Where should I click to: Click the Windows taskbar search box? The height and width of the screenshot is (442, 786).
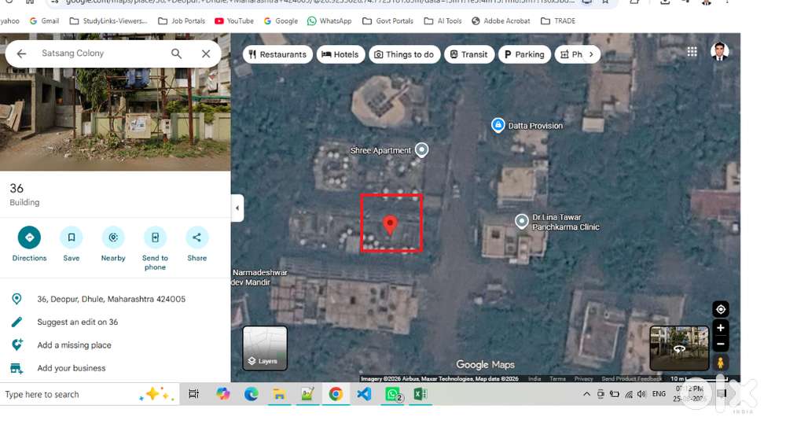click(x=90, y=394)
